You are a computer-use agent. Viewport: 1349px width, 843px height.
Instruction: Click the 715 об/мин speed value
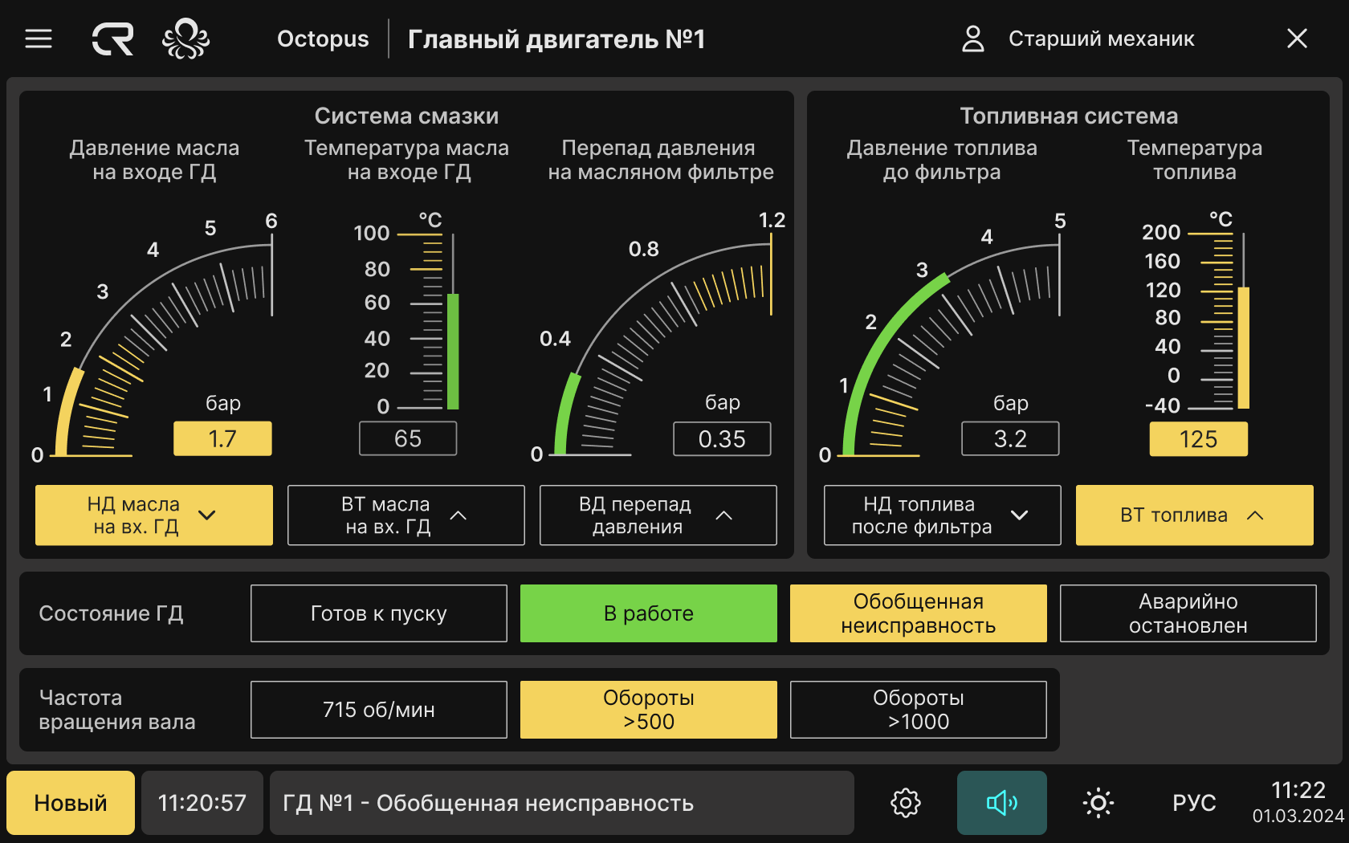379,710
